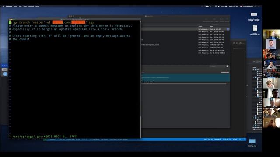Image resolution: width=280 pixels, height=157 pixels.
Task: Change file encoding via 'UTF-8' status item
Action: point(225,140)
